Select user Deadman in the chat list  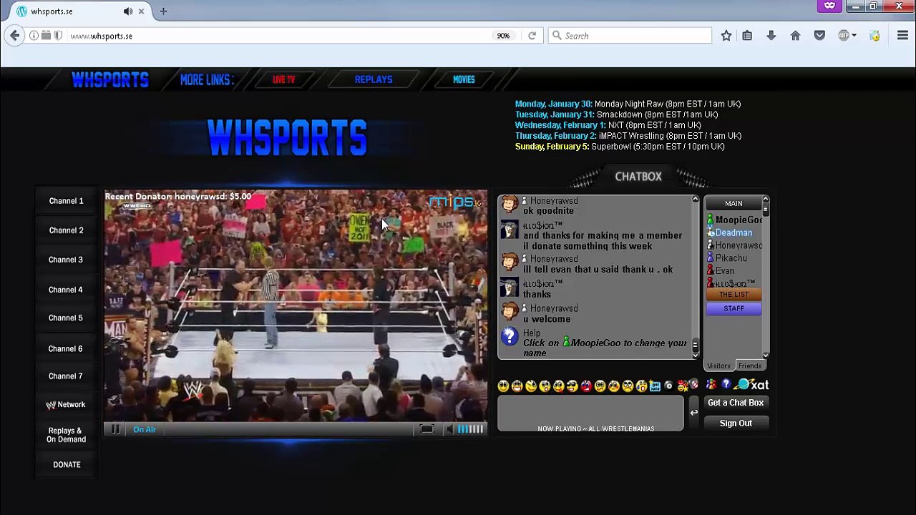tap(734, 232)
